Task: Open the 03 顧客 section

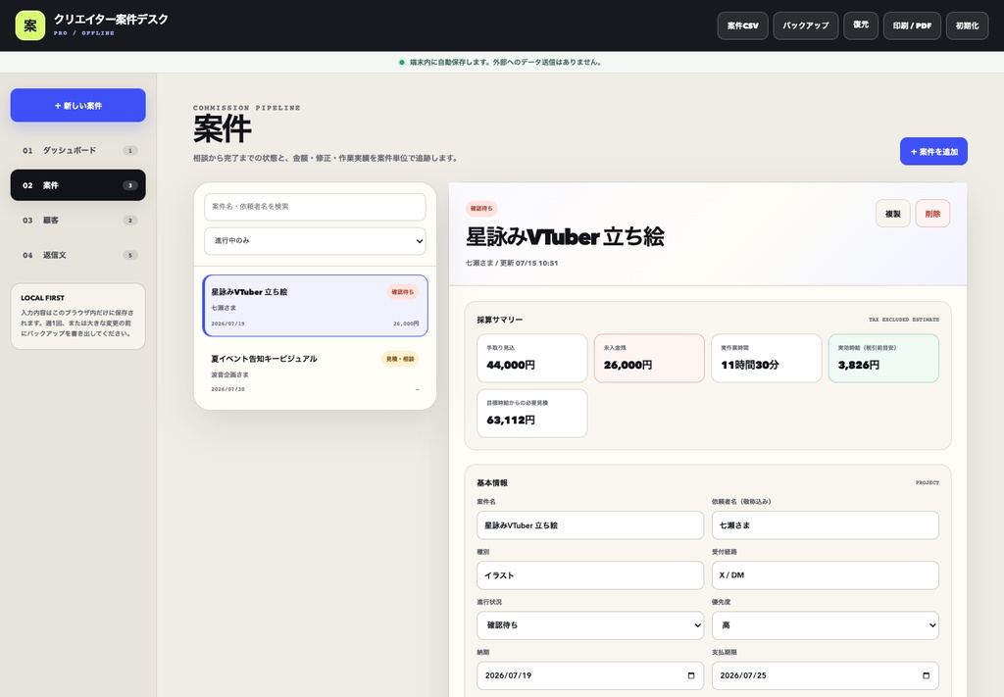Action: tap(78, 221)
